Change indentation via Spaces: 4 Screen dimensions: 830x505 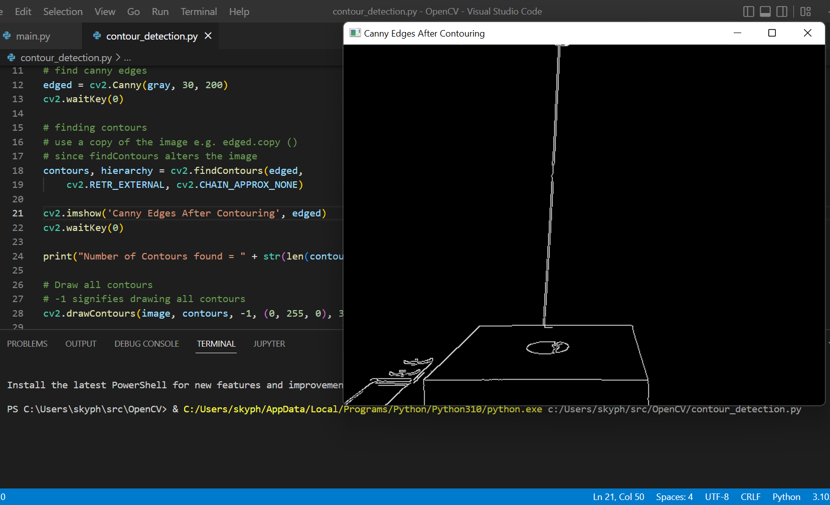point(675,497)
